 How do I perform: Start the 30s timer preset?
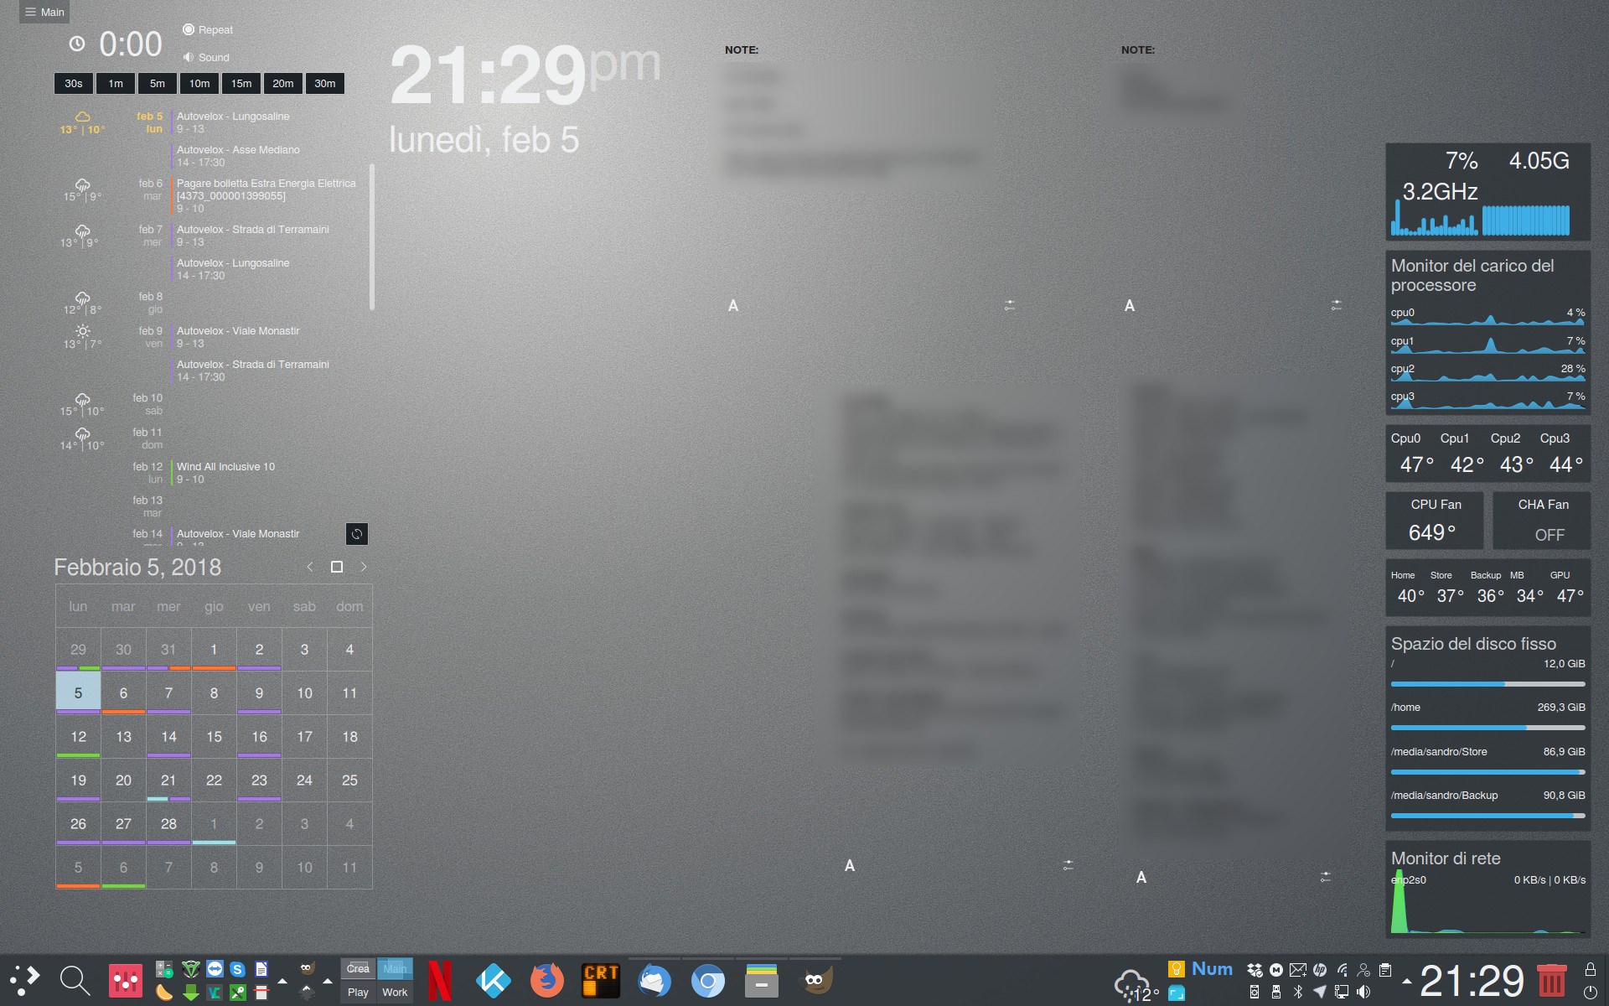[x=74, y=84]
